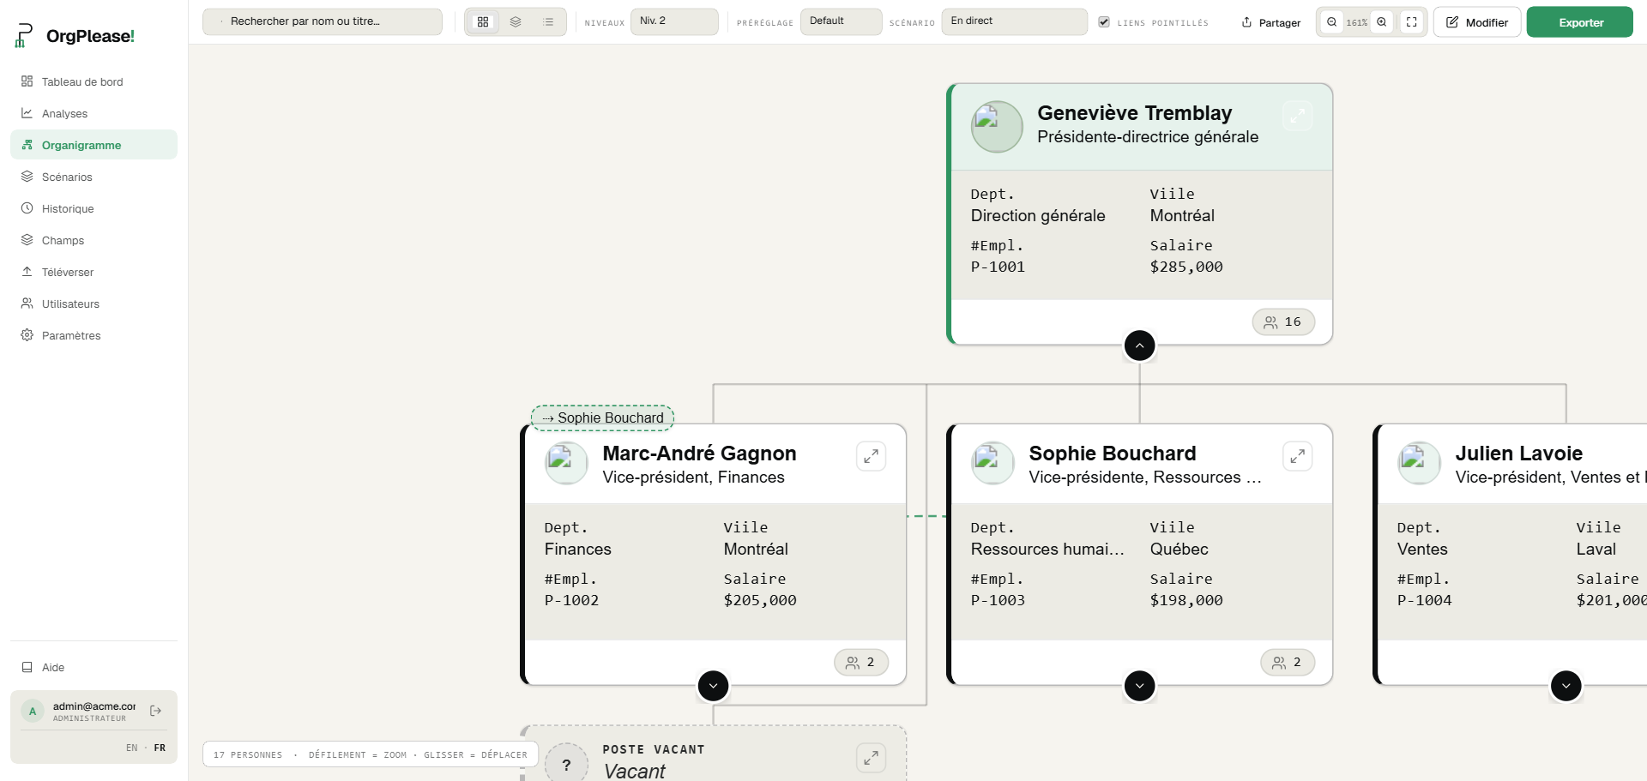Go to Utilisateurs page
Screen dimensions: 1647x781
94,303
